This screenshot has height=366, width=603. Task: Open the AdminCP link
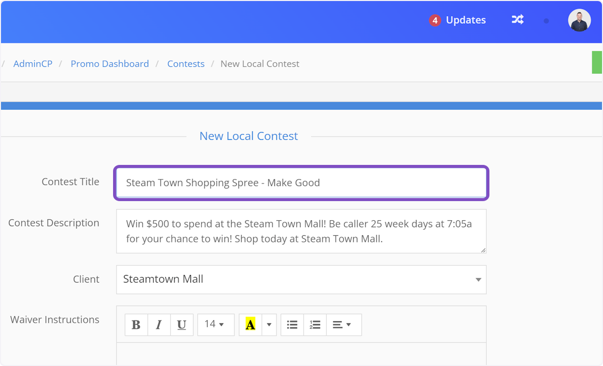(33, 63)
